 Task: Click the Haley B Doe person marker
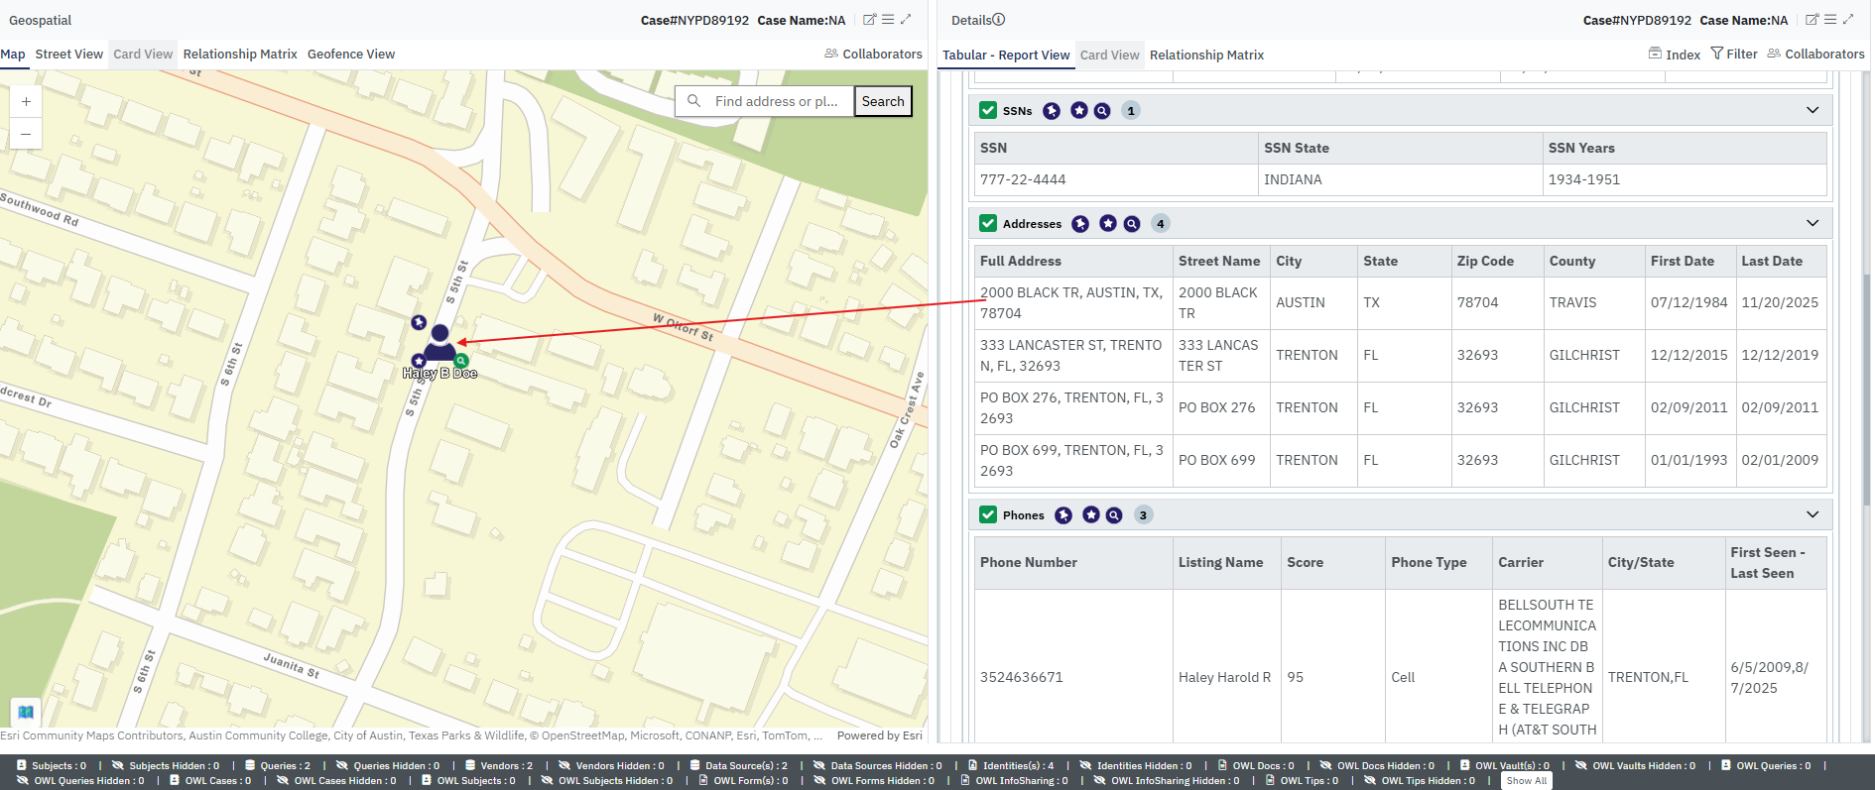439,344
